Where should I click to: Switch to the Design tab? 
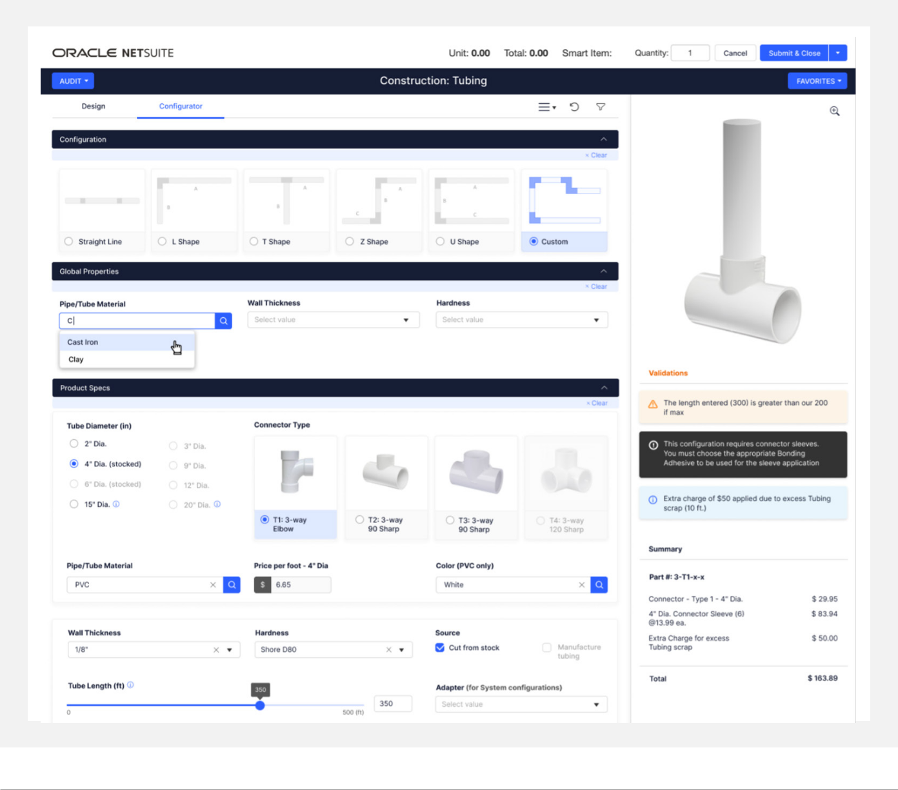tap(94, 106)
